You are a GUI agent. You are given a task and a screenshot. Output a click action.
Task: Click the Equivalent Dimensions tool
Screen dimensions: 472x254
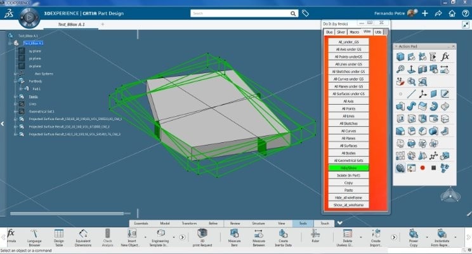point(83,237)
